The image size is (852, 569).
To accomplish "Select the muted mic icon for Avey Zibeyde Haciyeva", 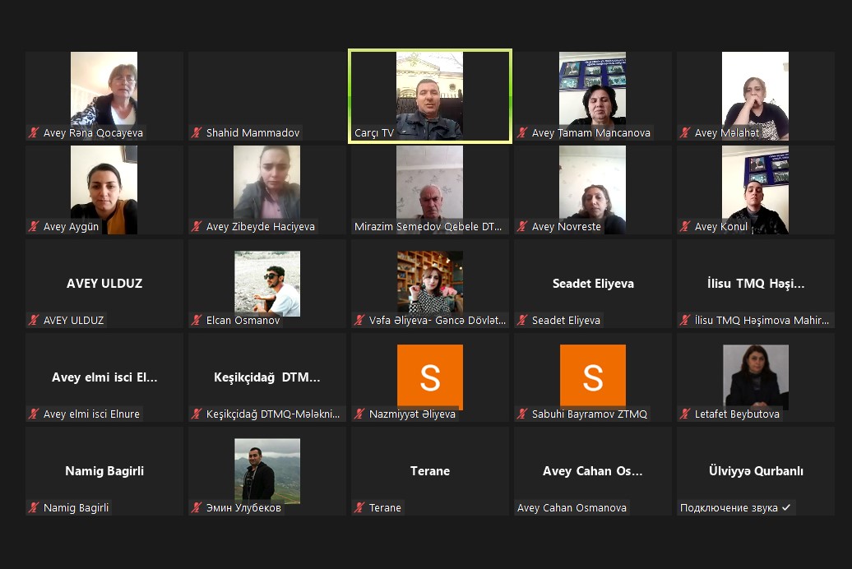I will [197, 227].
